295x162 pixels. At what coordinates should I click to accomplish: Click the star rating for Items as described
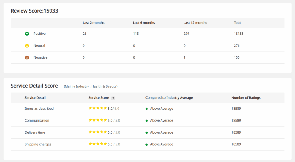[98, 108]
